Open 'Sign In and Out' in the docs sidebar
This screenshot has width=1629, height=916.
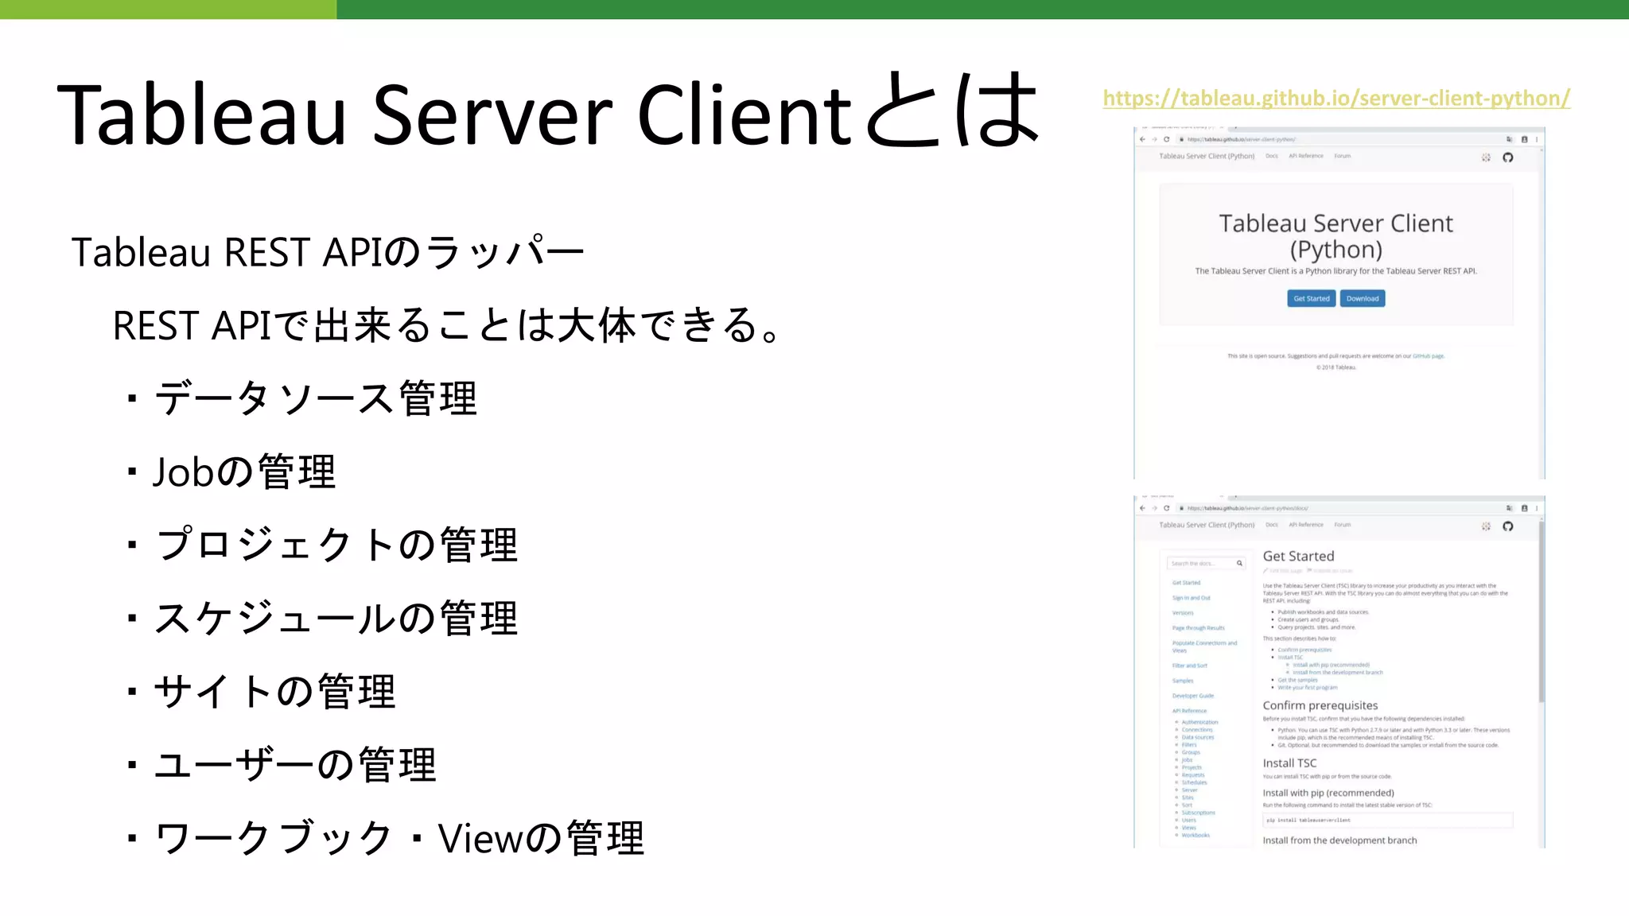click(1192, 598)
